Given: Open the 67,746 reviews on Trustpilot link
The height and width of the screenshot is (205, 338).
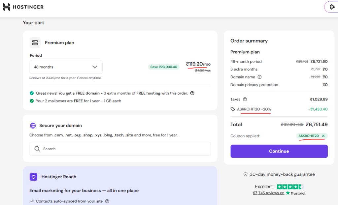Looking at the screenshot, I should 268,193.
